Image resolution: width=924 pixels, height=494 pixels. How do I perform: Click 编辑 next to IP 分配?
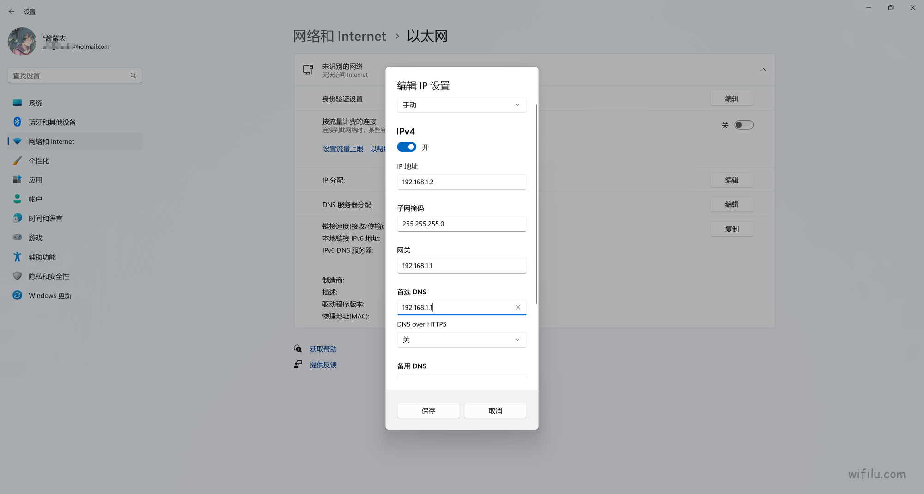pos(732,180)
